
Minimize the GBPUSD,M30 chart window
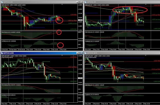[x=77, y=53]
